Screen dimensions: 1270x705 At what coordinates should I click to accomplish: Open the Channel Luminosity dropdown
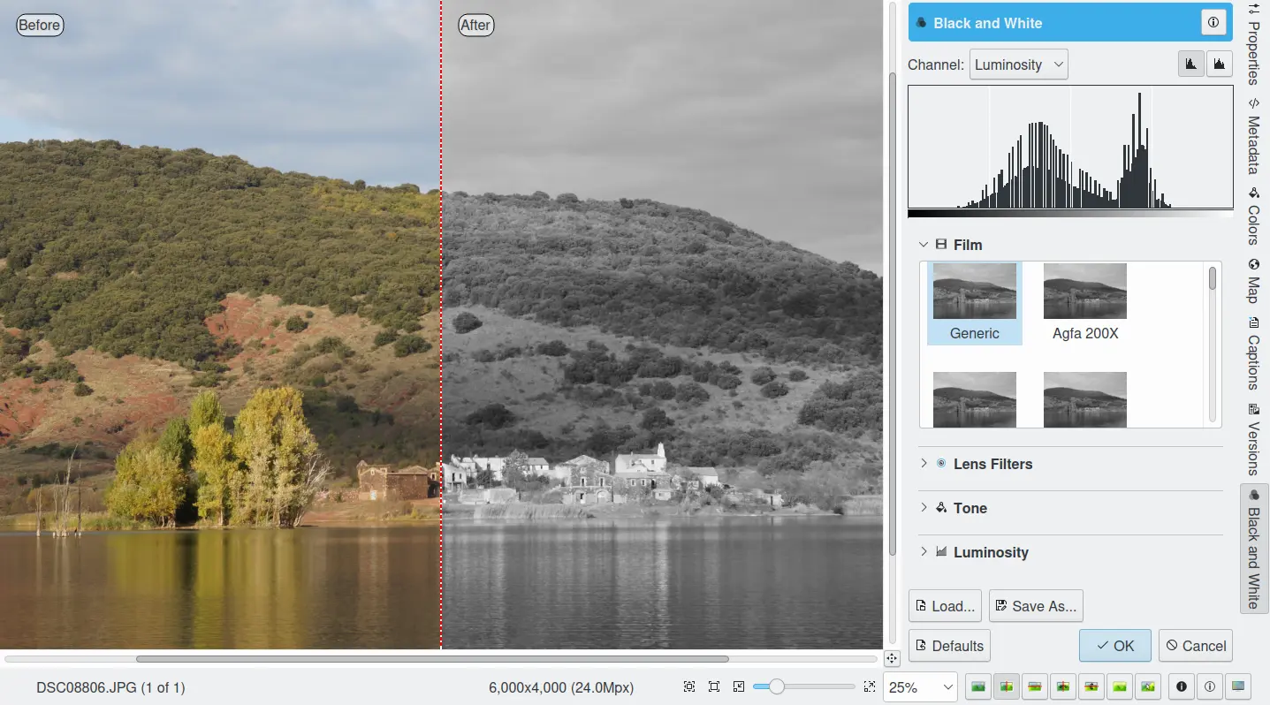click(1018, 64)
